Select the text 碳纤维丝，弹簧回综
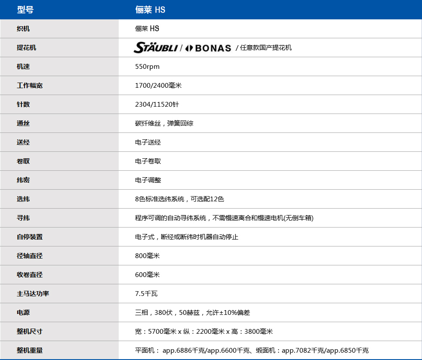The width and height of the screenshot is (422, 360). tap(164, 123)
